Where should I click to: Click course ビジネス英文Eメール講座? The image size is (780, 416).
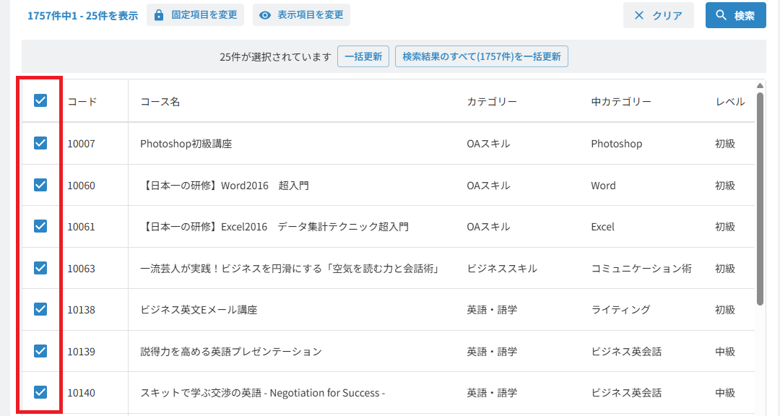click(199, 310)
